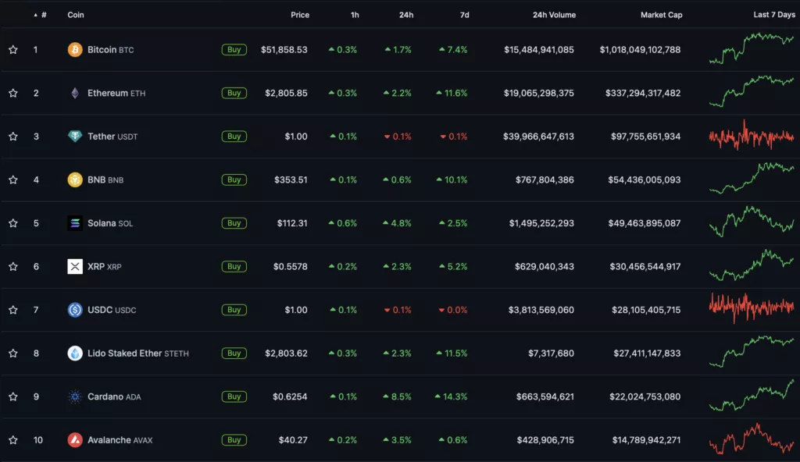Click Buy button for Ethereum
This screenshot has height=462, width=800.
[x=234, y=93]
